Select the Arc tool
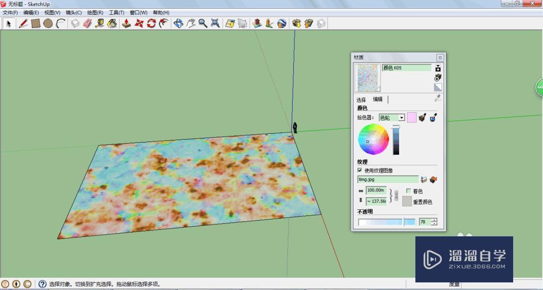The width and height of the screenshot is (543, 290). 61,23
